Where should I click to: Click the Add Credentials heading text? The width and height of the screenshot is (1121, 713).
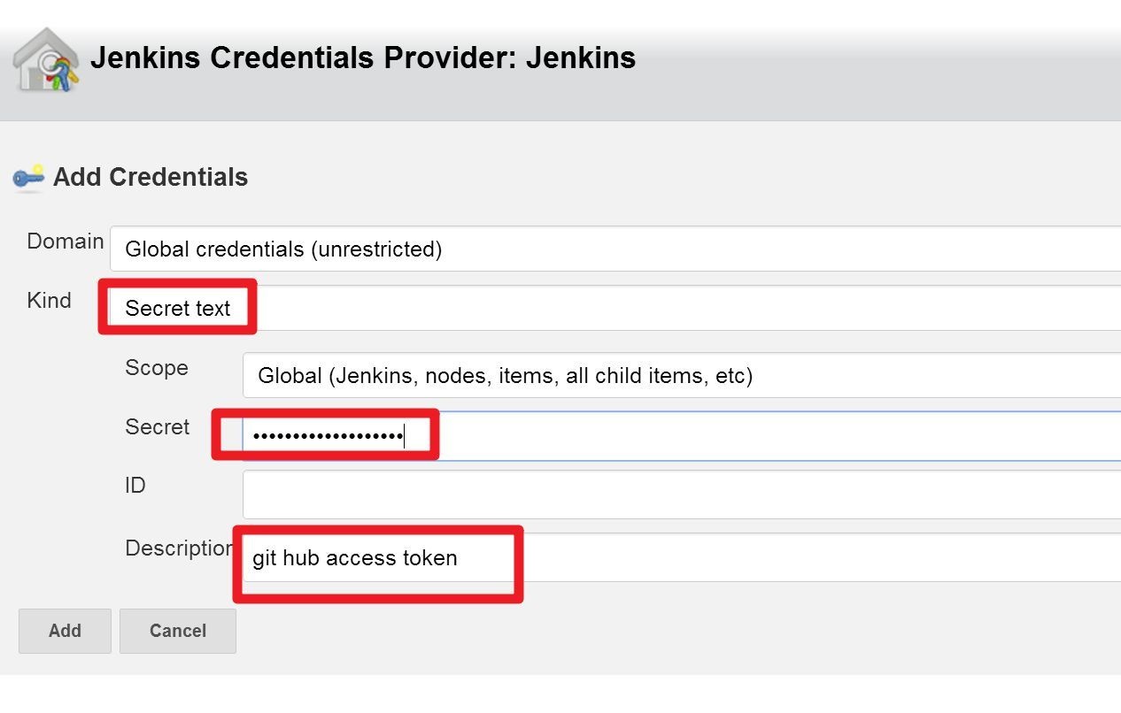tap(151, 177)
